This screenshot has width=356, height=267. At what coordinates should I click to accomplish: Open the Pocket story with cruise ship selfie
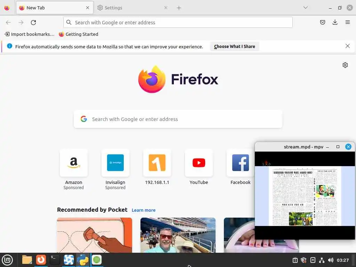[178, 235]
